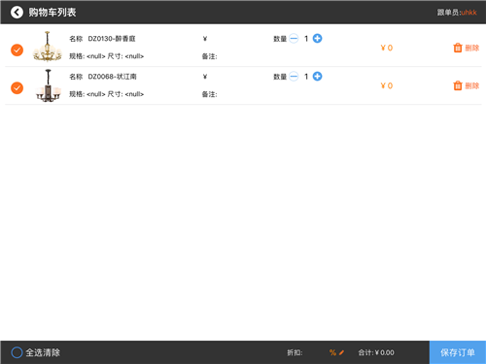Toggle the 全选清除 select-all circle

pos(17,352)
